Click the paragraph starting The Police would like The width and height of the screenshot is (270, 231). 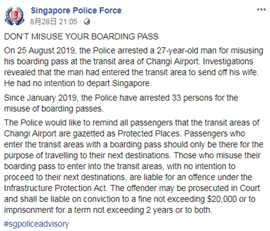[133, 166]
